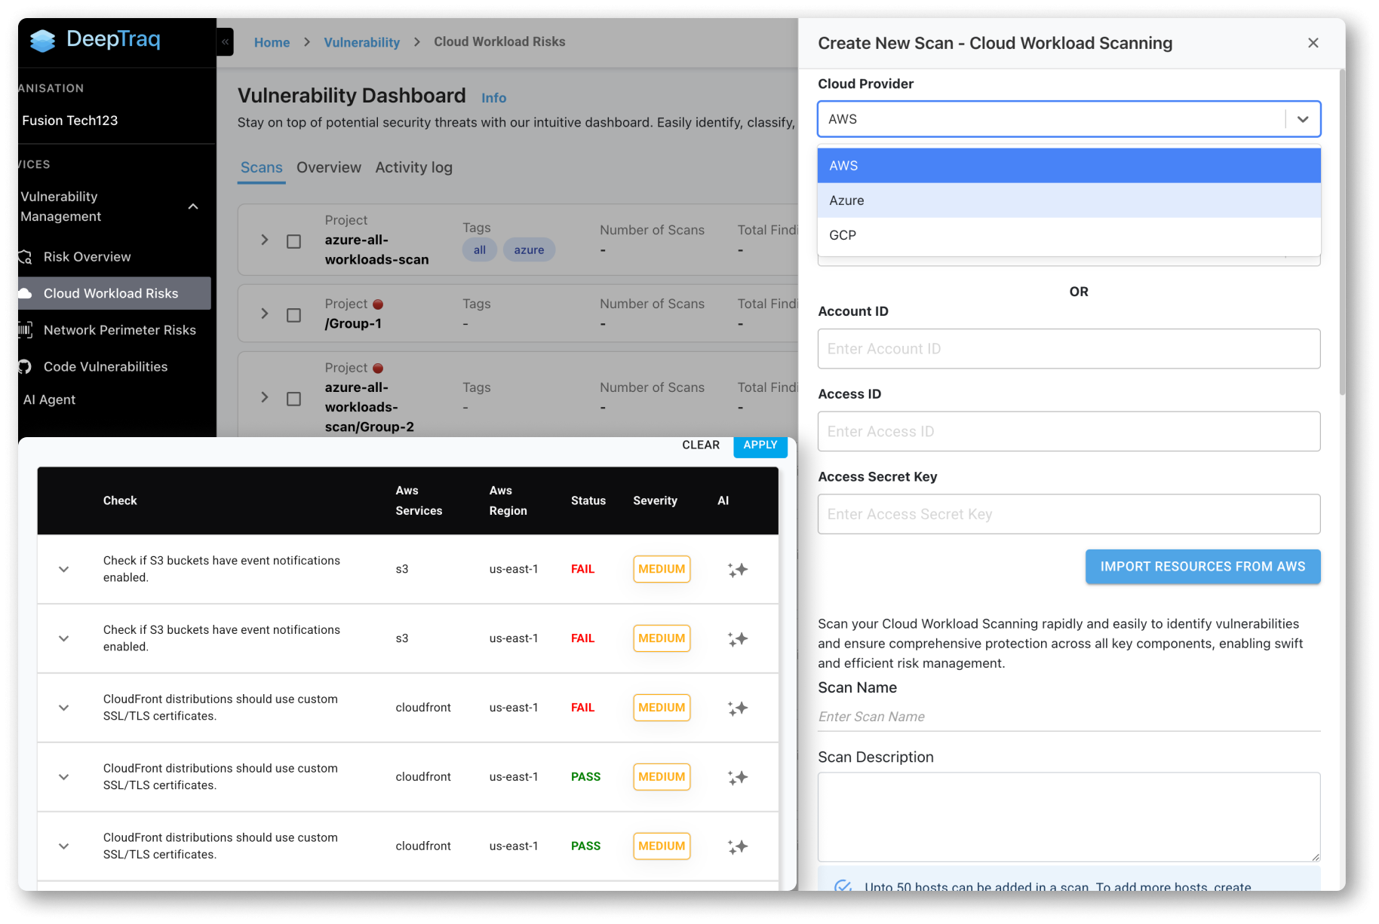Open AI Agent in the sidebar
Image resolution: width=1379 pixels, height=924 pixels.
49,399
